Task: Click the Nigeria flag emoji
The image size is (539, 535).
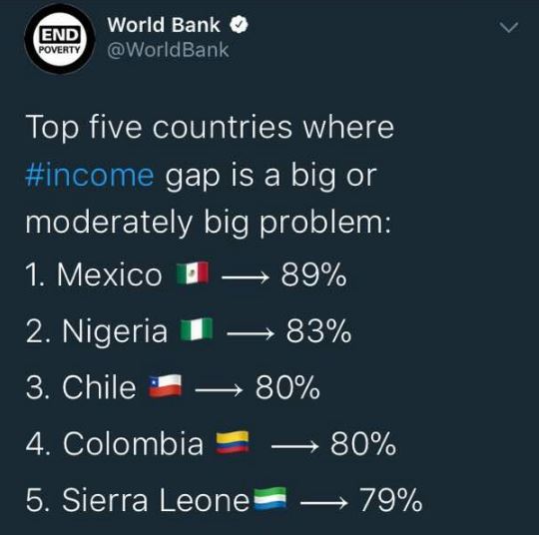Action: 197,329
